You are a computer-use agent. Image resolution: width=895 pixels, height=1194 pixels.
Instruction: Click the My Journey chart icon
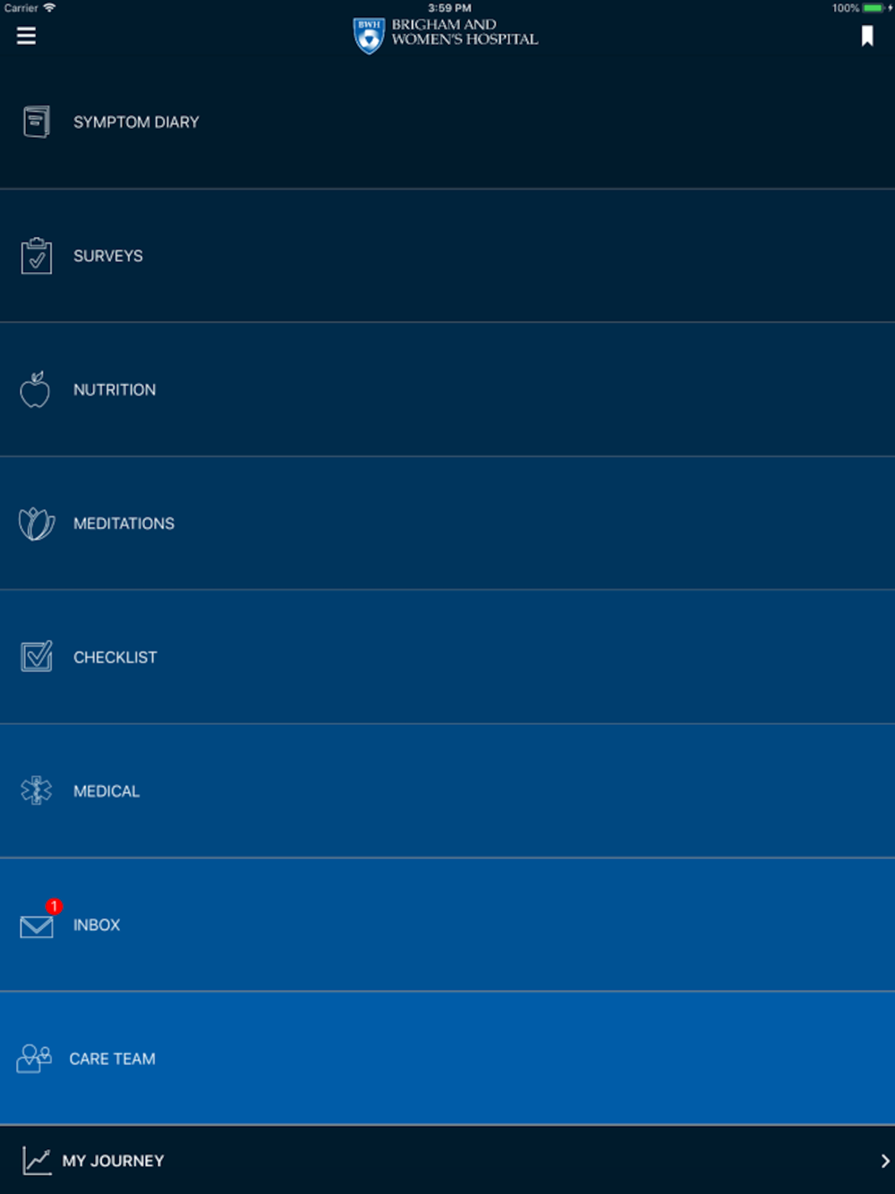coord(37,1161)
